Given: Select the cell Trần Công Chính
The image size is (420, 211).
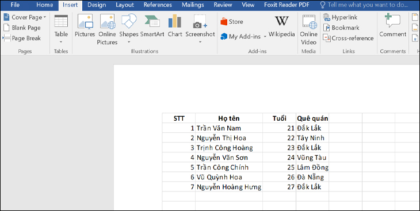Looking at the screenshot, I should tap(229, 167).
